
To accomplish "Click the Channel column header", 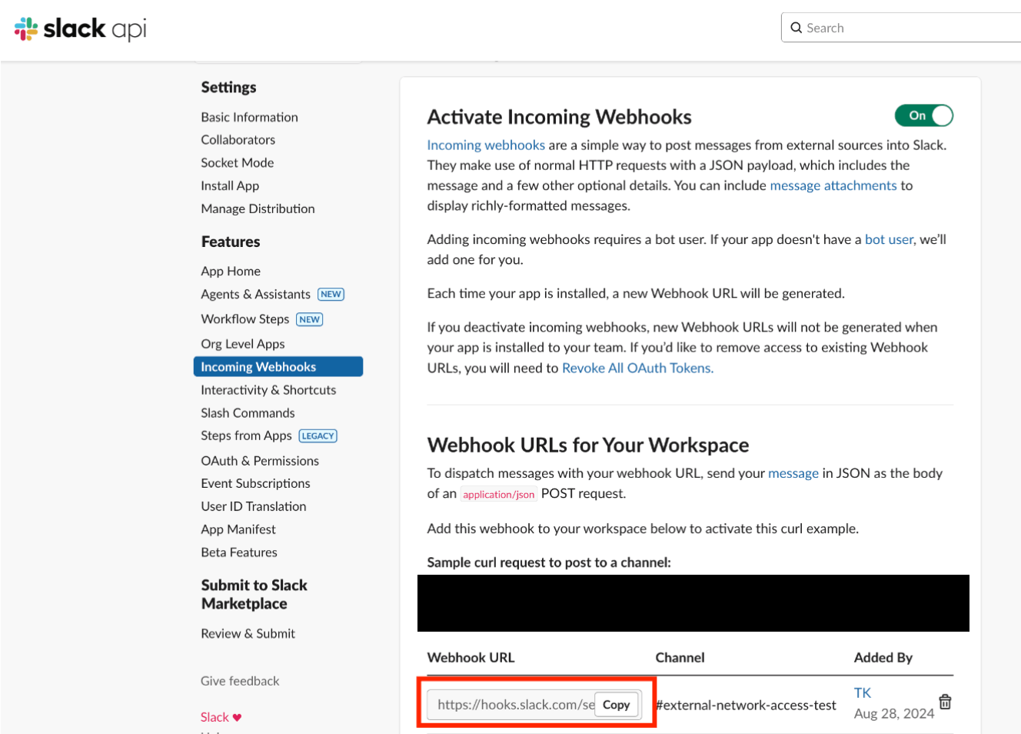I will click(680, 658).
